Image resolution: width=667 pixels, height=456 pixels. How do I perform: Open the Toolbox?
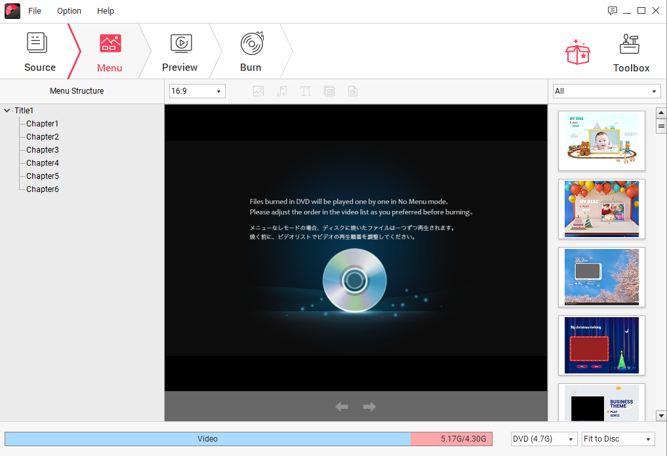pyautogui.click(x=631, y=53)
